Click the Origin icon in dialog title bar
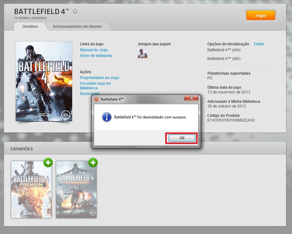Viewport: 292px width, 234px height. (96, 99)
